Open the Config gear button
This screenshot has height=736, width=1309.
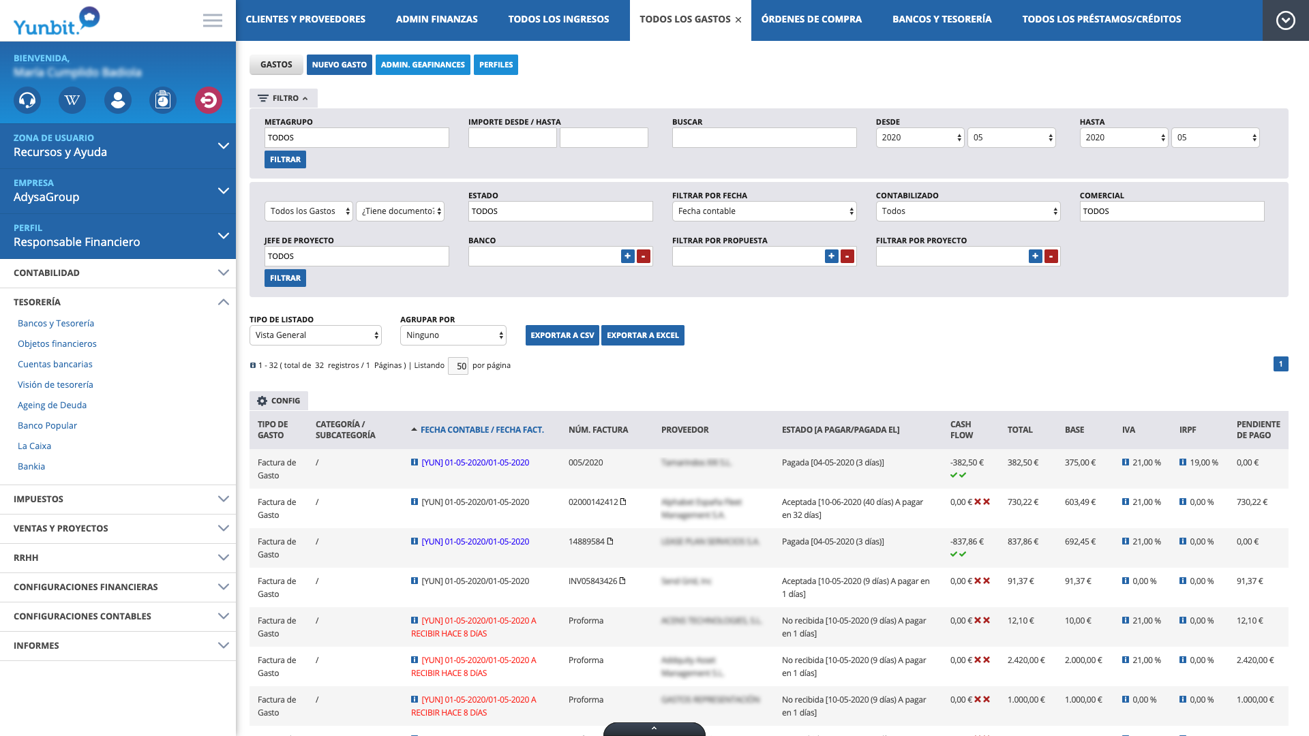click(x=279, y=401)
